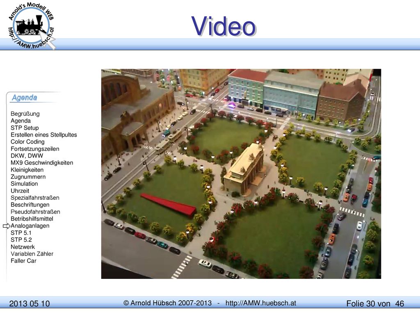
Task: Click the Agenda sidebar heading
Action: tap(24, 98)
